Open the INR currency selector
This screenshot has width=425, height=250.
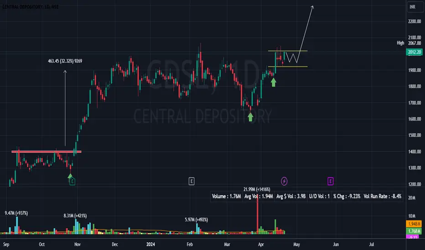tap(415, 7)
